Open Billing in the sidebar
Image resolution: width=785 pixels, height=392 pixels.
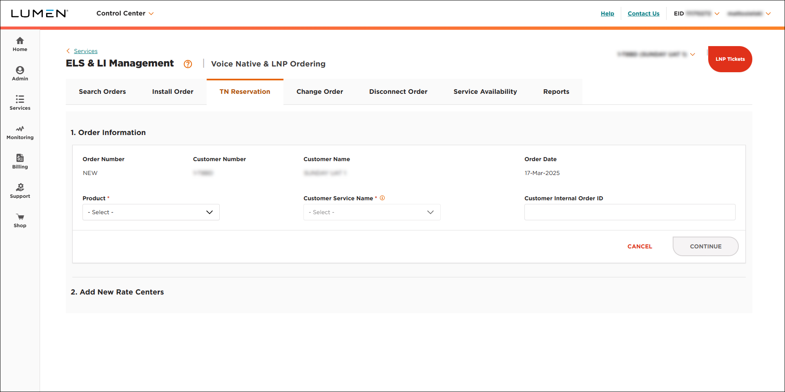(x=20, y=162)
